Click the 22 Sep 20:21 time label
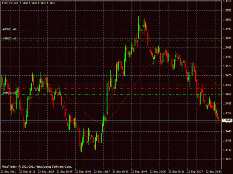This screenshot has width=233, height=174. 176,172
